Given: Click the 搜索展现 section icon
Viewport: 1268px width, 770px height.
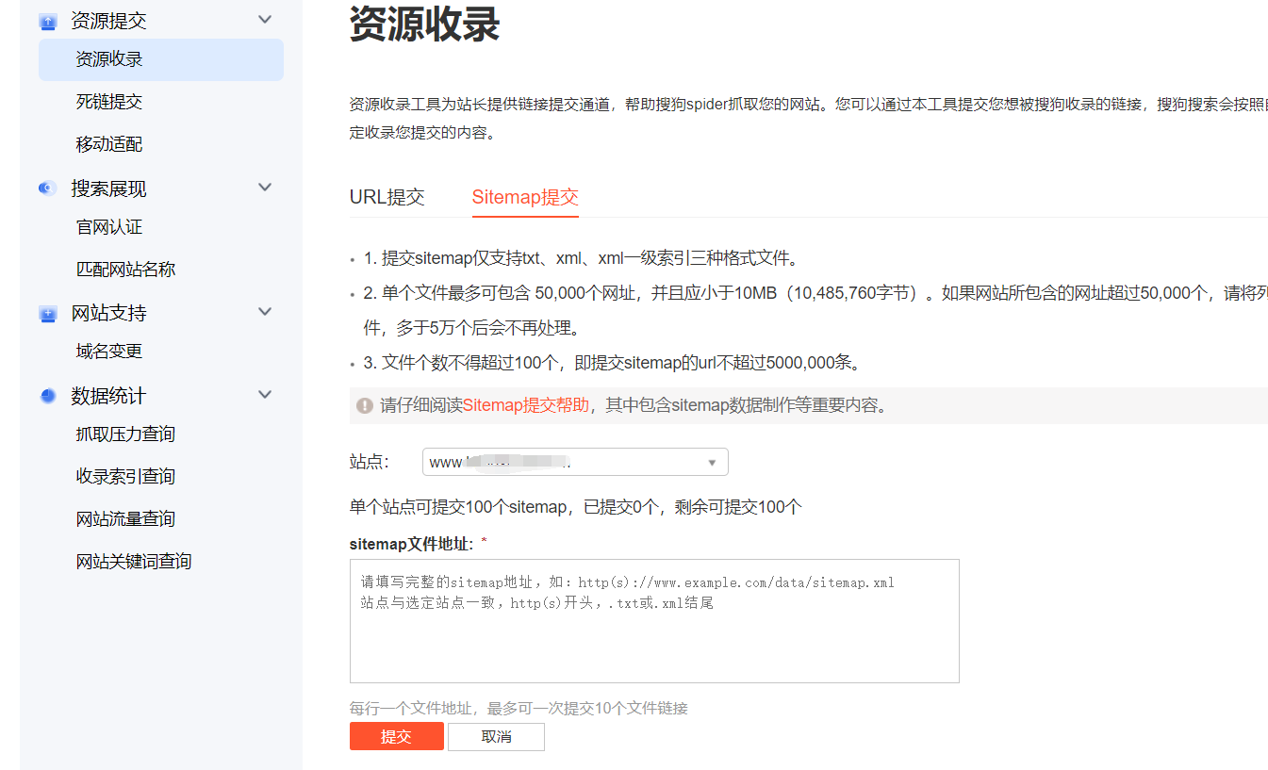Looking at the screenshot, I should click(x=48, y=188).
